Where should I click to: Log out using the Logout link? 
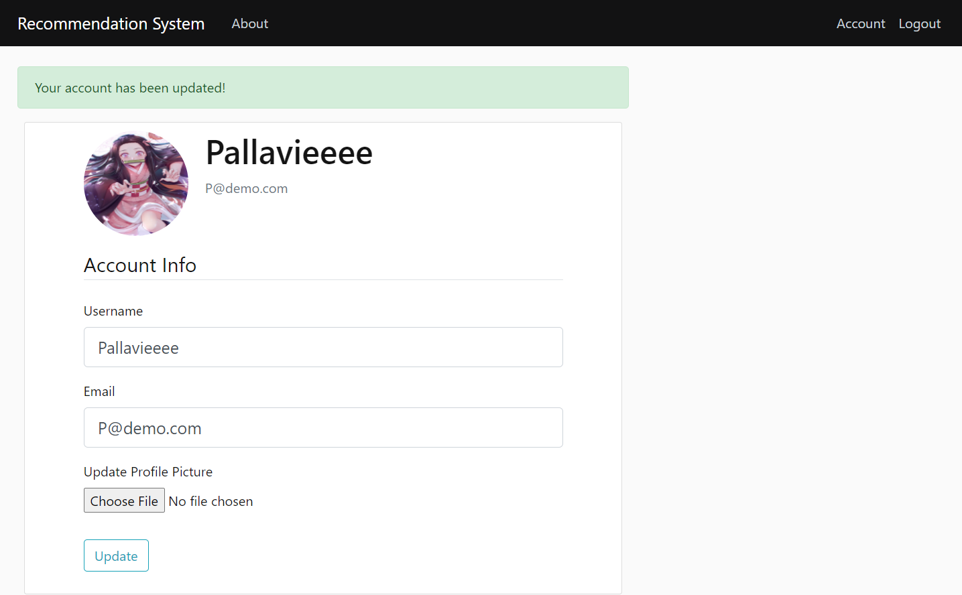[x=920, y=23]
